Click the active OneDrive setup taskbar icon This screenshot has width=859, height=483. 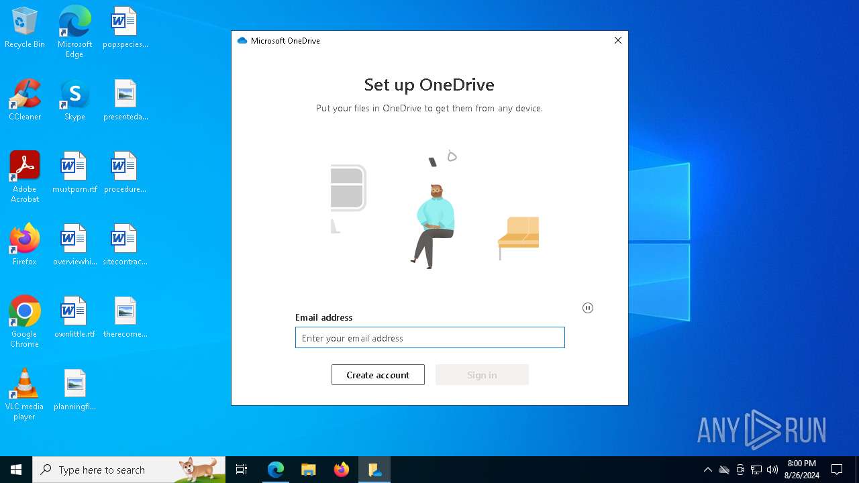[374, 470]
